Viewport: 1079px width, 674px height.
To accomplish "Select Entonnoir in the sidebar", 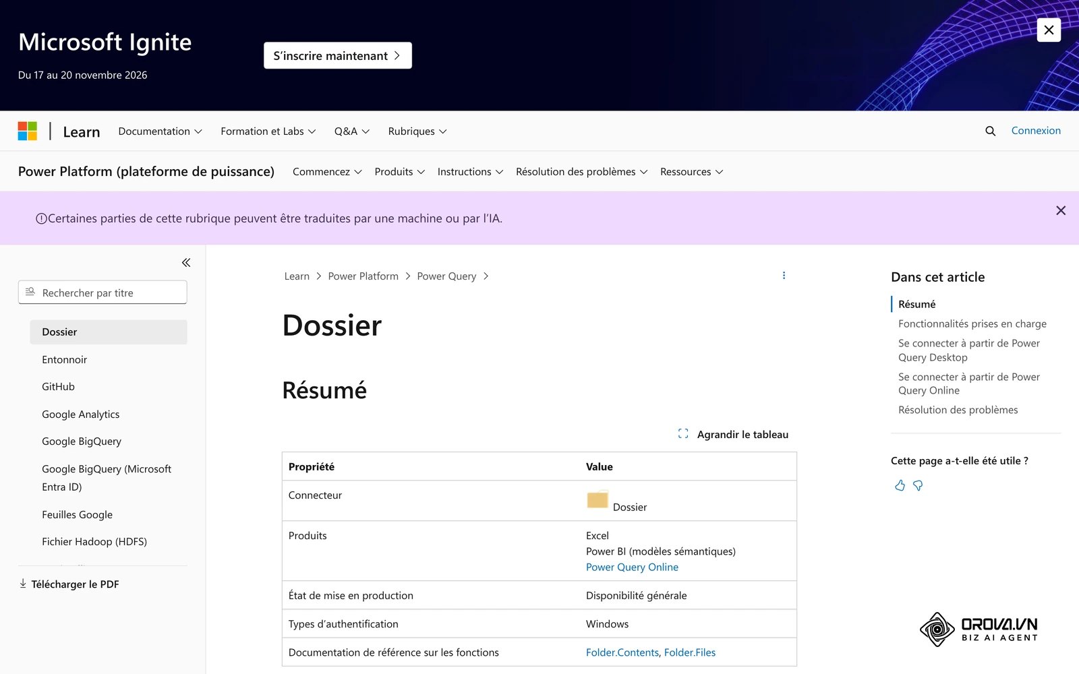I will 65,359.
